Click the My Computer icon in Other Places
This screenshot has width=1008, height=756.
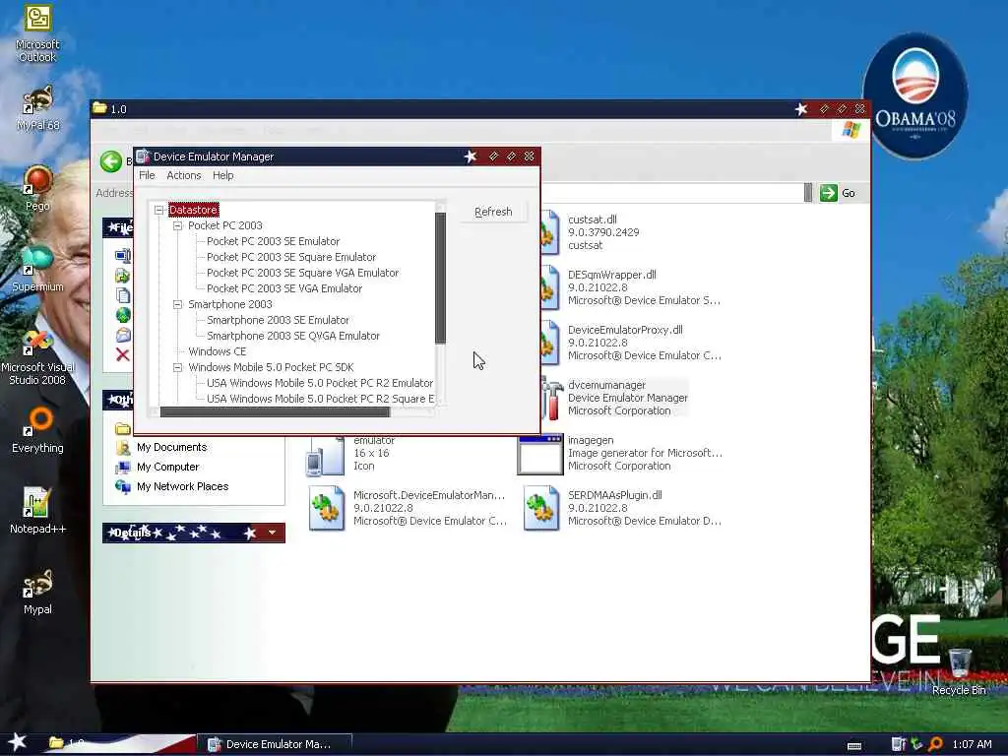[123, 468]
